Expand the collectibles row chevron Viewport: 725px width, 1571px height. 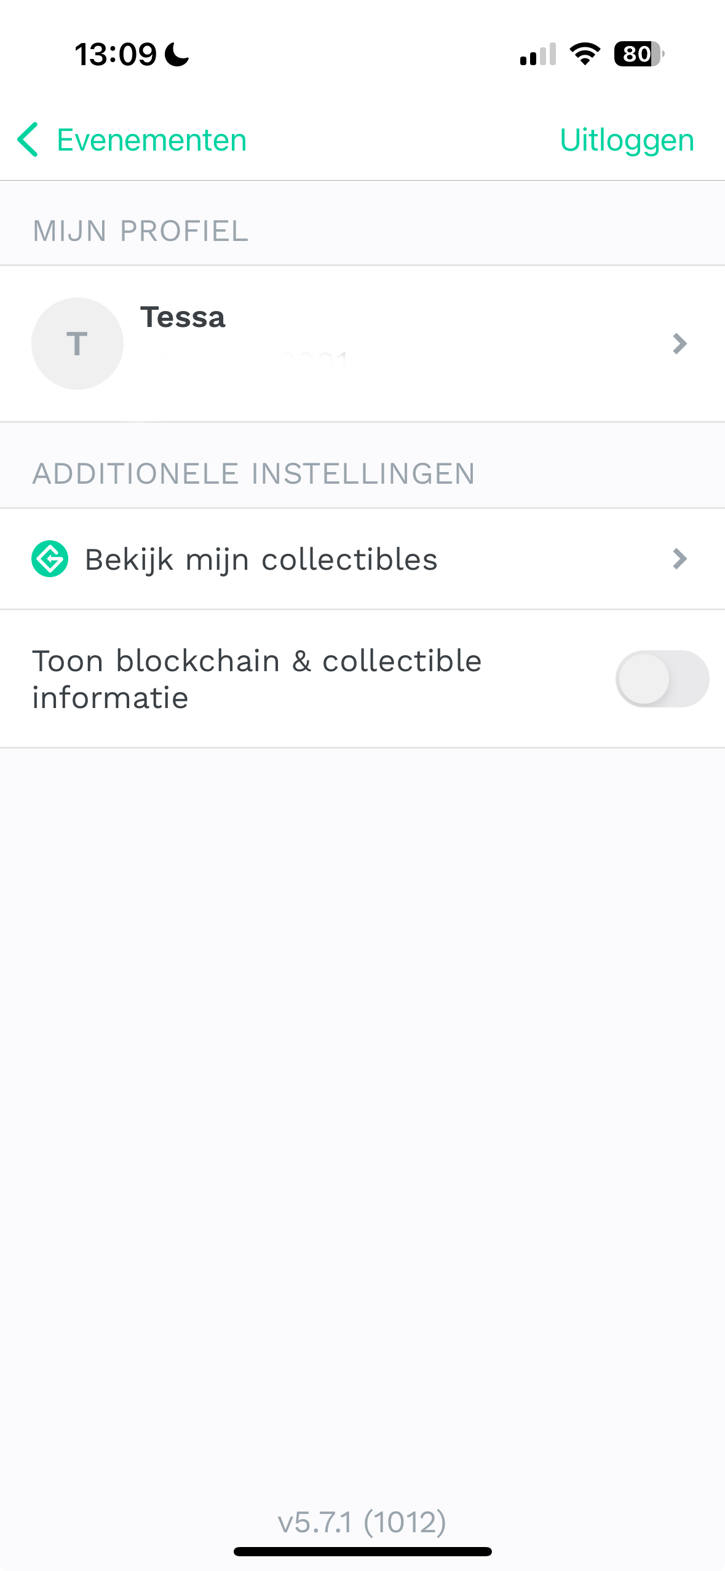(x=679, y=559)
